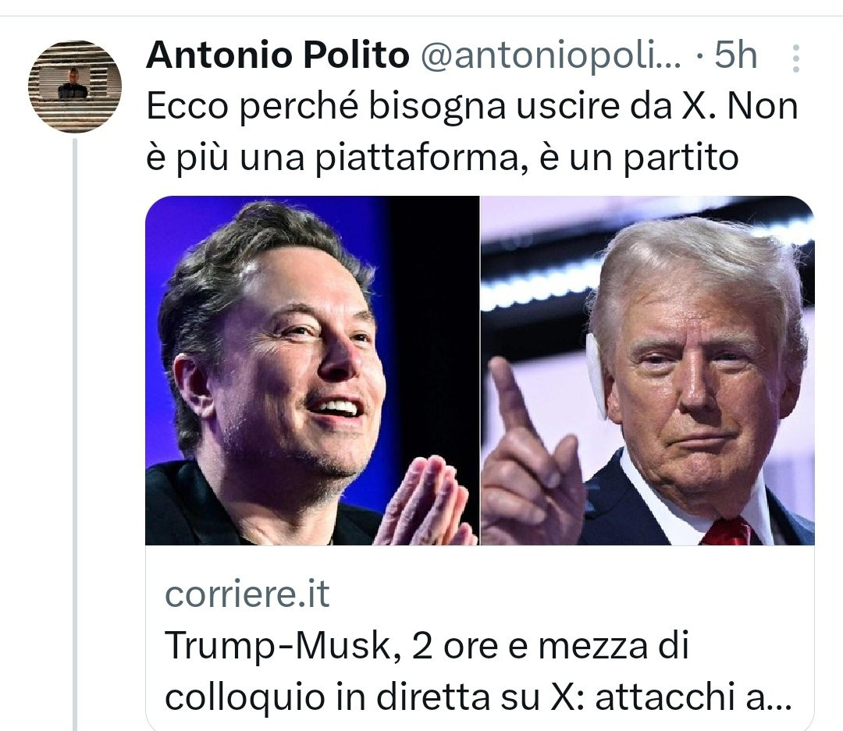
Task: Click the corriere.it domain label
Action: click(x=247, y=594)
